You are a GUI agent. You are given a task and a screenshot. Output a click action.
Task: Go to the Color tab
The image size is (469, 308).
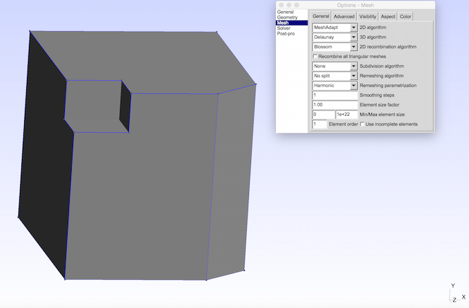click(x=406, y=16)
